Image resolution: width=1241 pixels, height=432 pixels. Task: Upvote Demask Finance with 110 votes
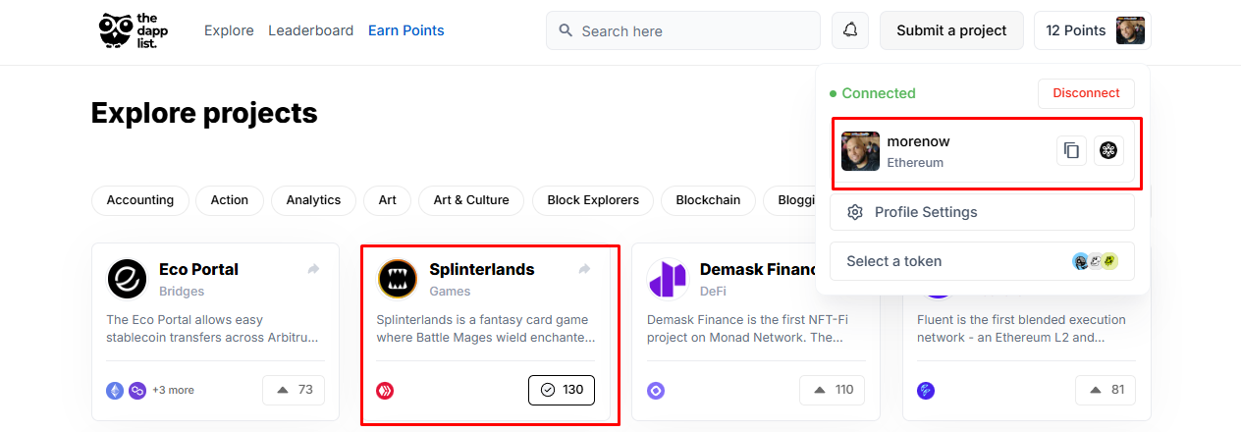point(833,390)
